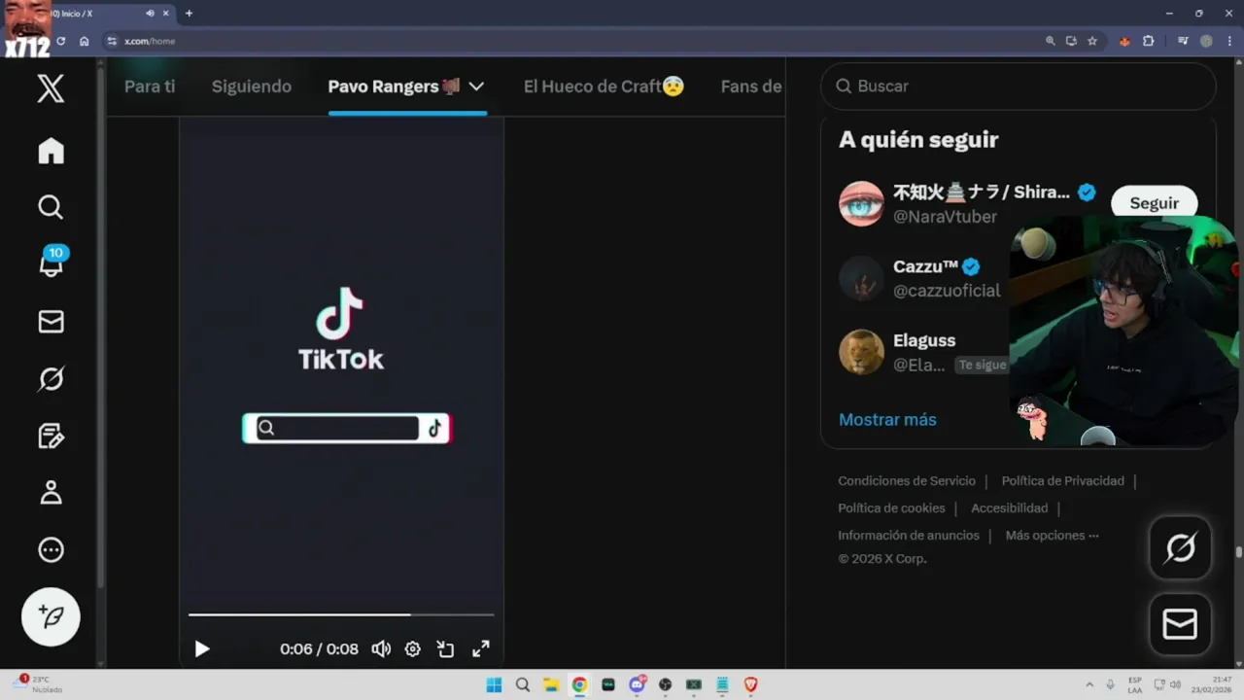Open the browser extensions puzzle icon
The width and height of the screenshot is (1244, 700).
click(1149, 41)
